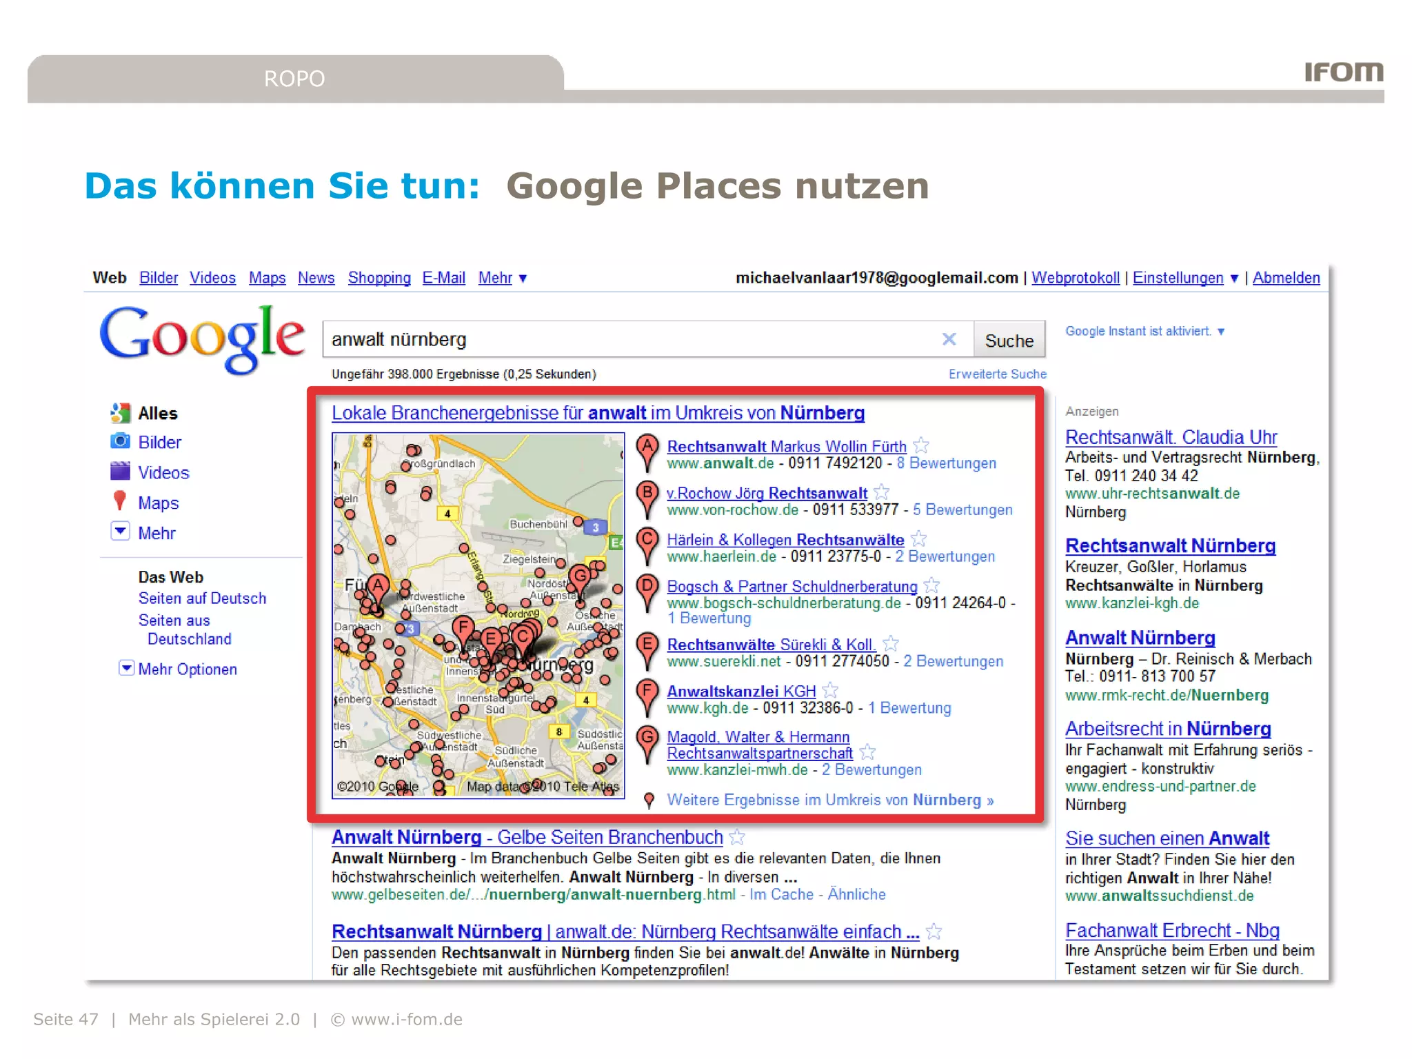Click the Videos clapperboard icon in sidebar

(x=120, y=472)
